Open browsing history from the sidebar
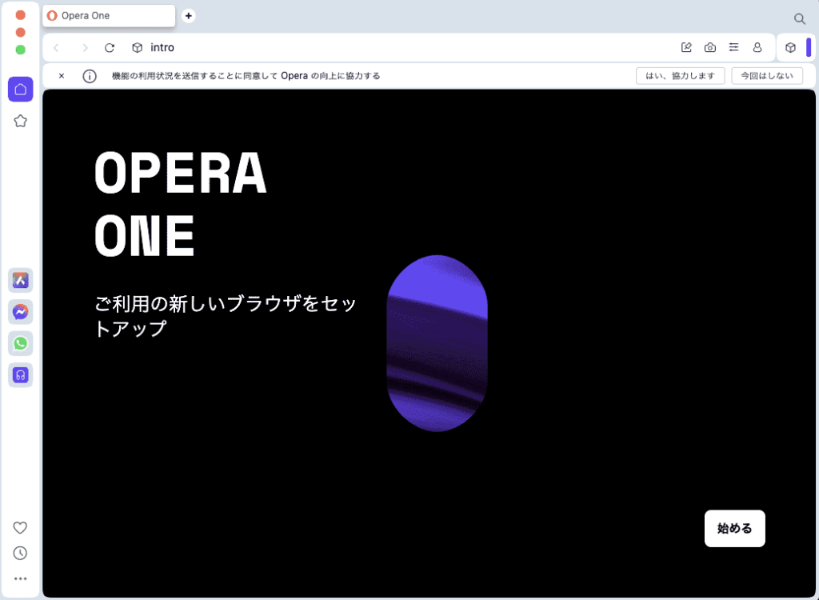This screenshot has width=819, height=600. [20, 553]
